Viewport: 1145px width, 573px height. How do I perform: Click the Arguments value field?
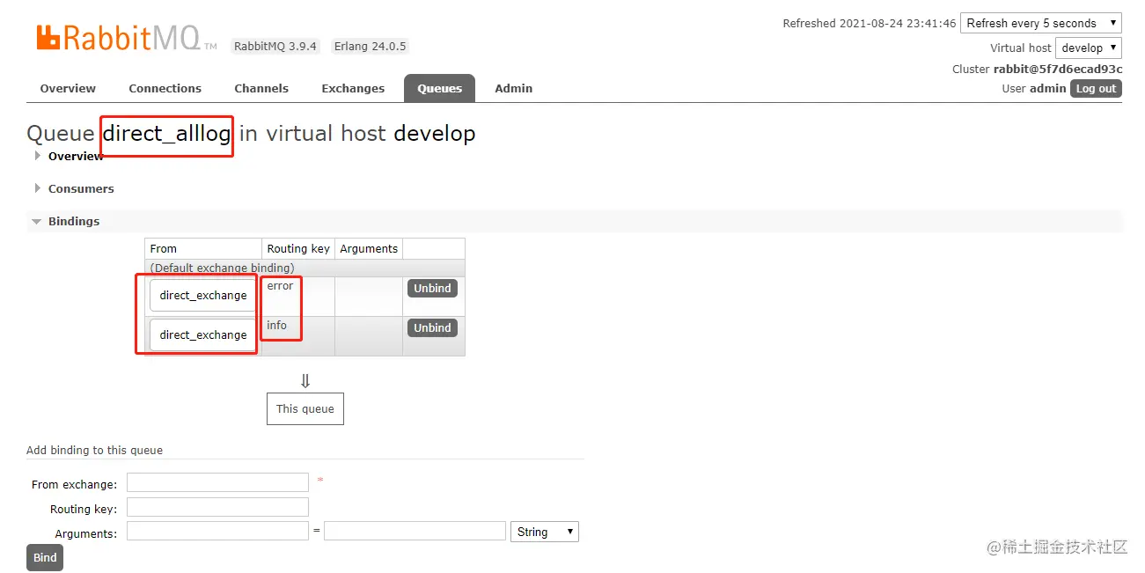(415, 531)
